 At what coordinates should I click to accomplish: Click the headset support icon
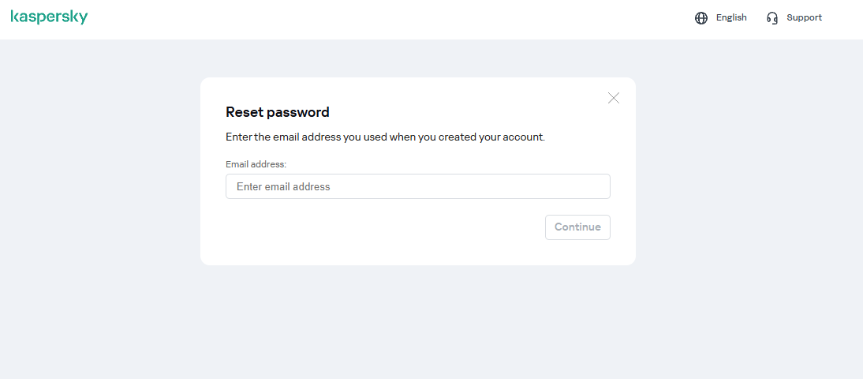click(772, 18)
